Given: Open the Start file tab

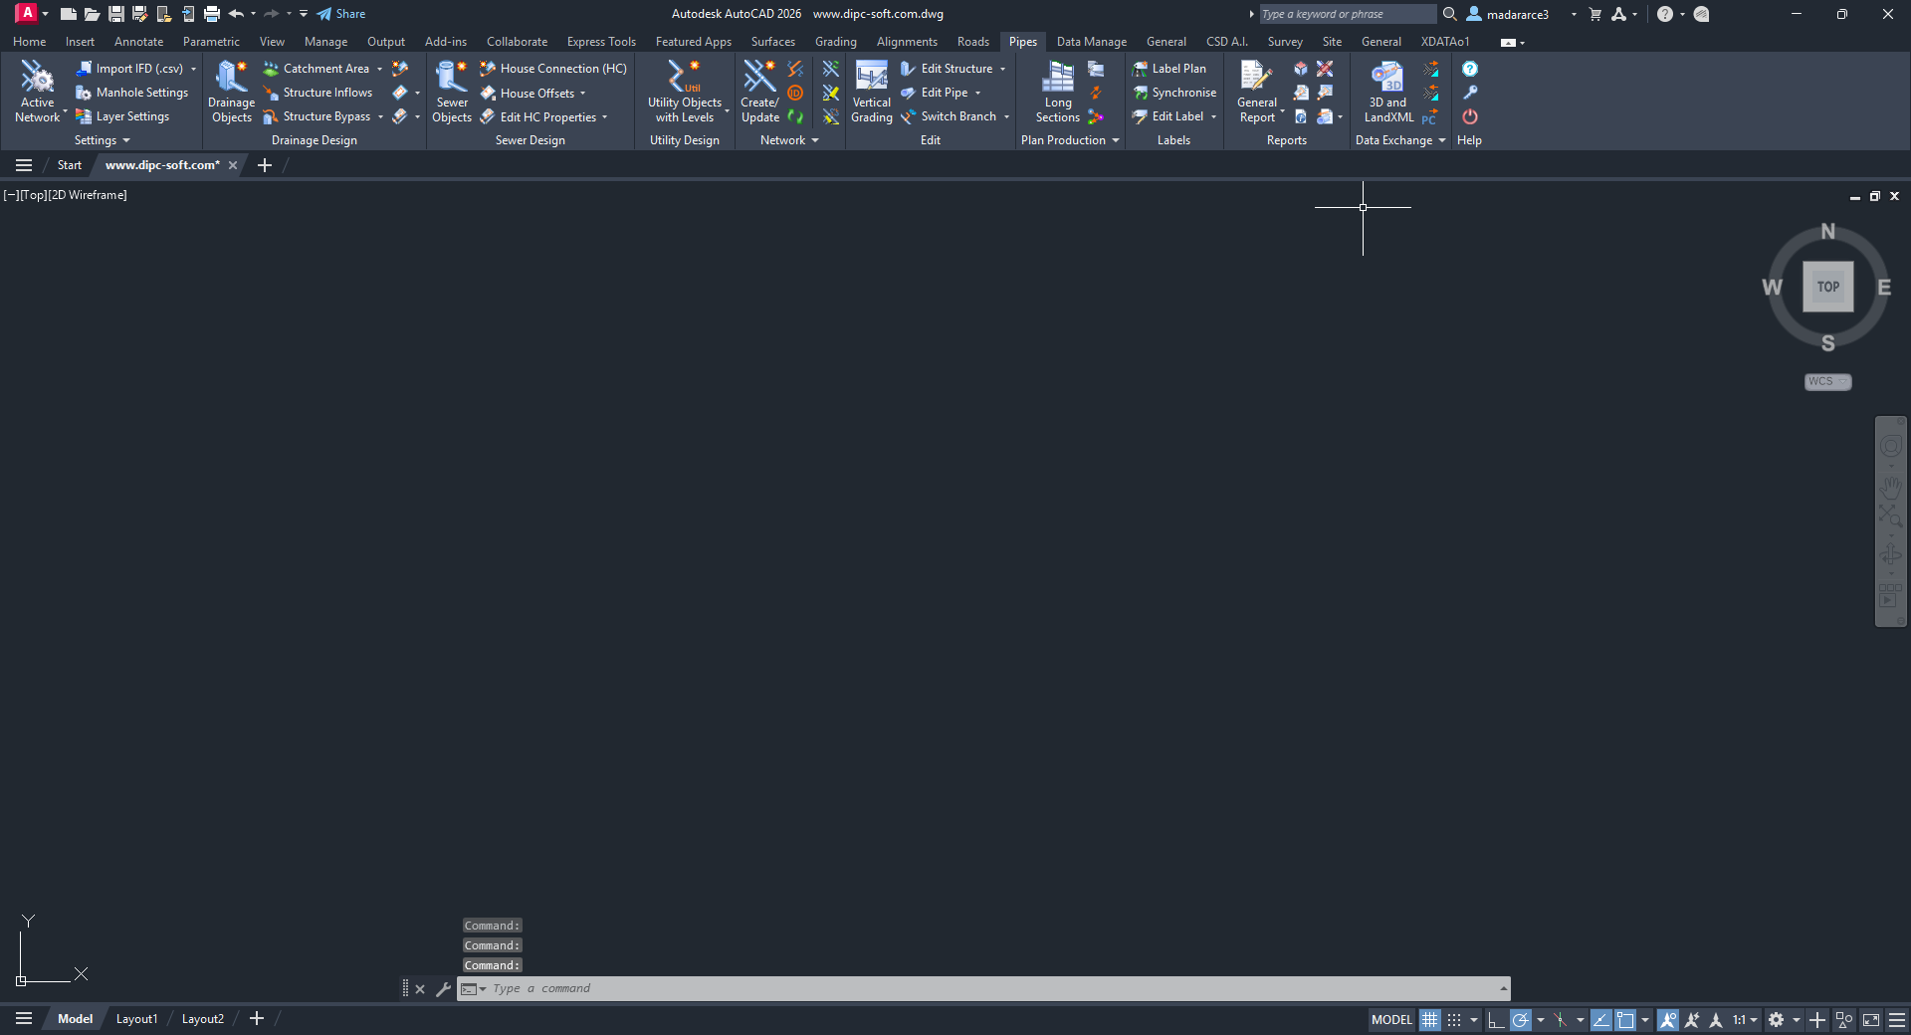Looking at the screenshot, I should pyautogui.click(x=70, y=165).
